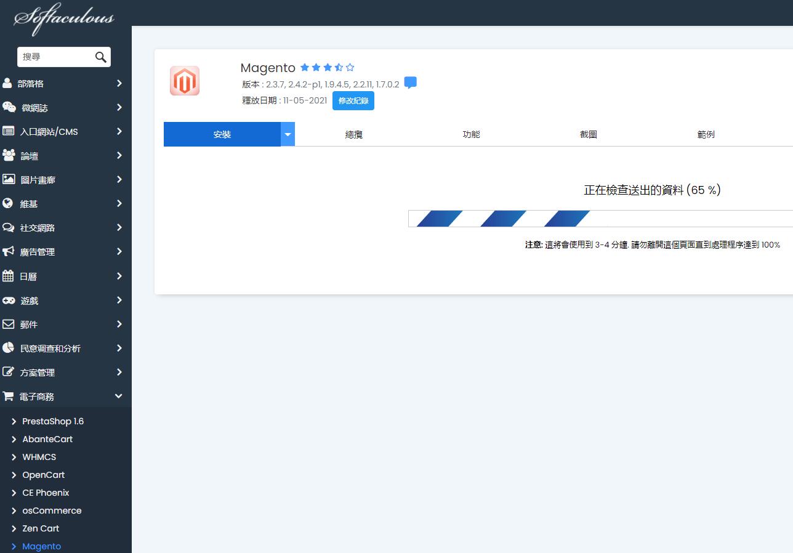Expand the 入口網站/CMS category arrow
The width and height of the screenshot is (793, 553).
(x=119, y=131)
